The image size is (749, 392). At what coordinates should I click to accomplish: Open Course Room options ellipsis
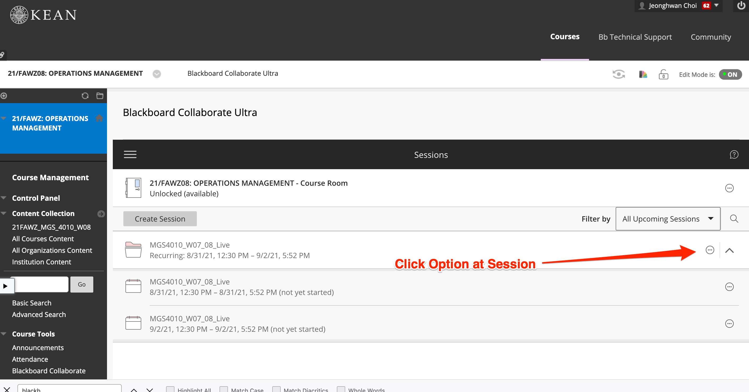pyautogui.click(x=729, y=188)
